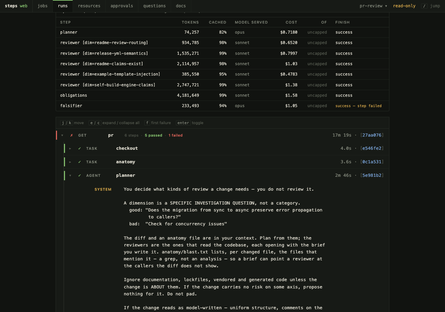Switch to the resources tab
Viewport: 445px width, 312px height.
(x=89, y=6)
